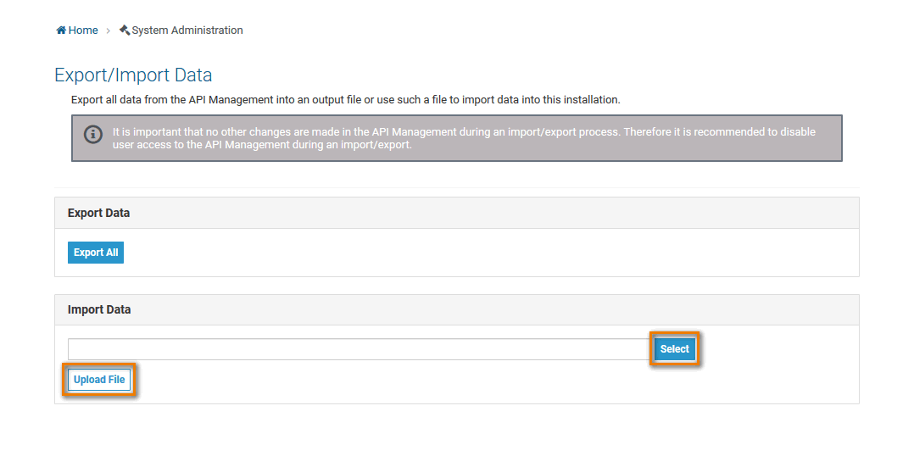Click the info circle icon in the notice
Image resolution: width=914 pixels, height=456 pixels.
click(x=93, y=135)
